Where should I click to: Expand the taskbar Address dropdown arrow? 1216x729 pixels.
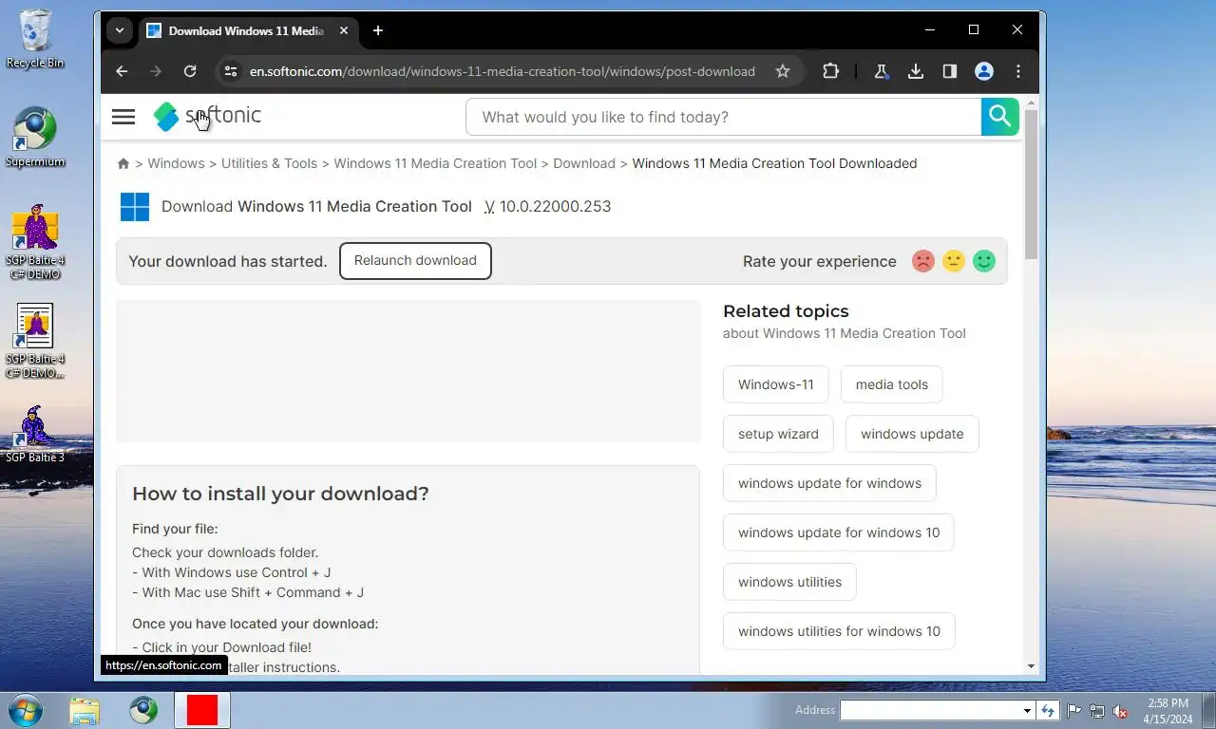pyautogui.click(x=1027, y=710)
